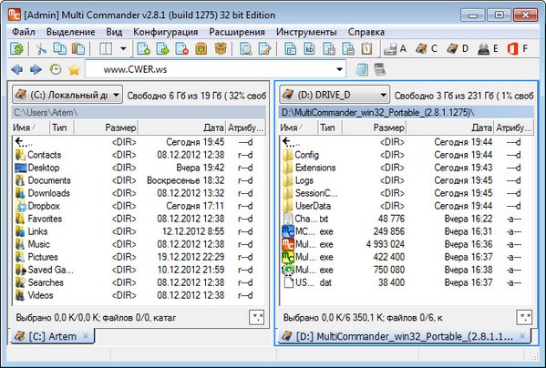Screen dimensions: 546x368
Task: Open the selection tool dropdown arrow
Action: tap(123, 48)
